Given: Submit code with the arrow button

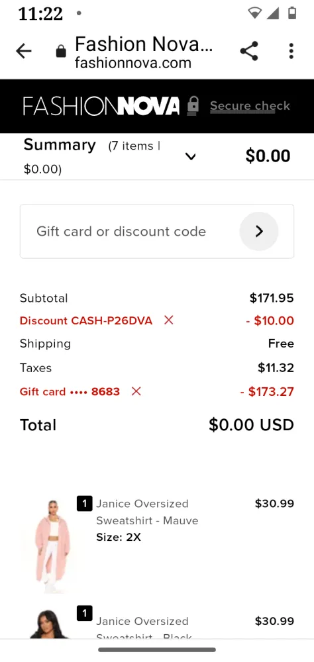Looking at the screenshot, I should [259, 231].
